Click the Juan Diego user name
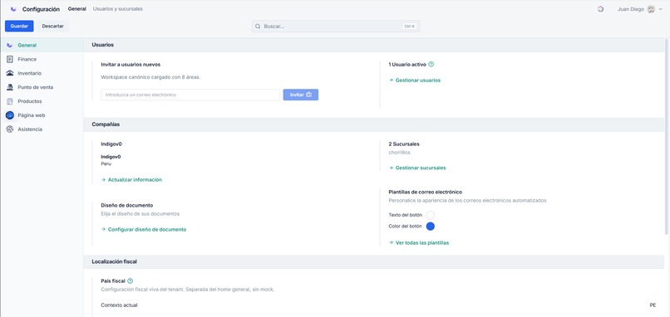 tap(631, 9)
